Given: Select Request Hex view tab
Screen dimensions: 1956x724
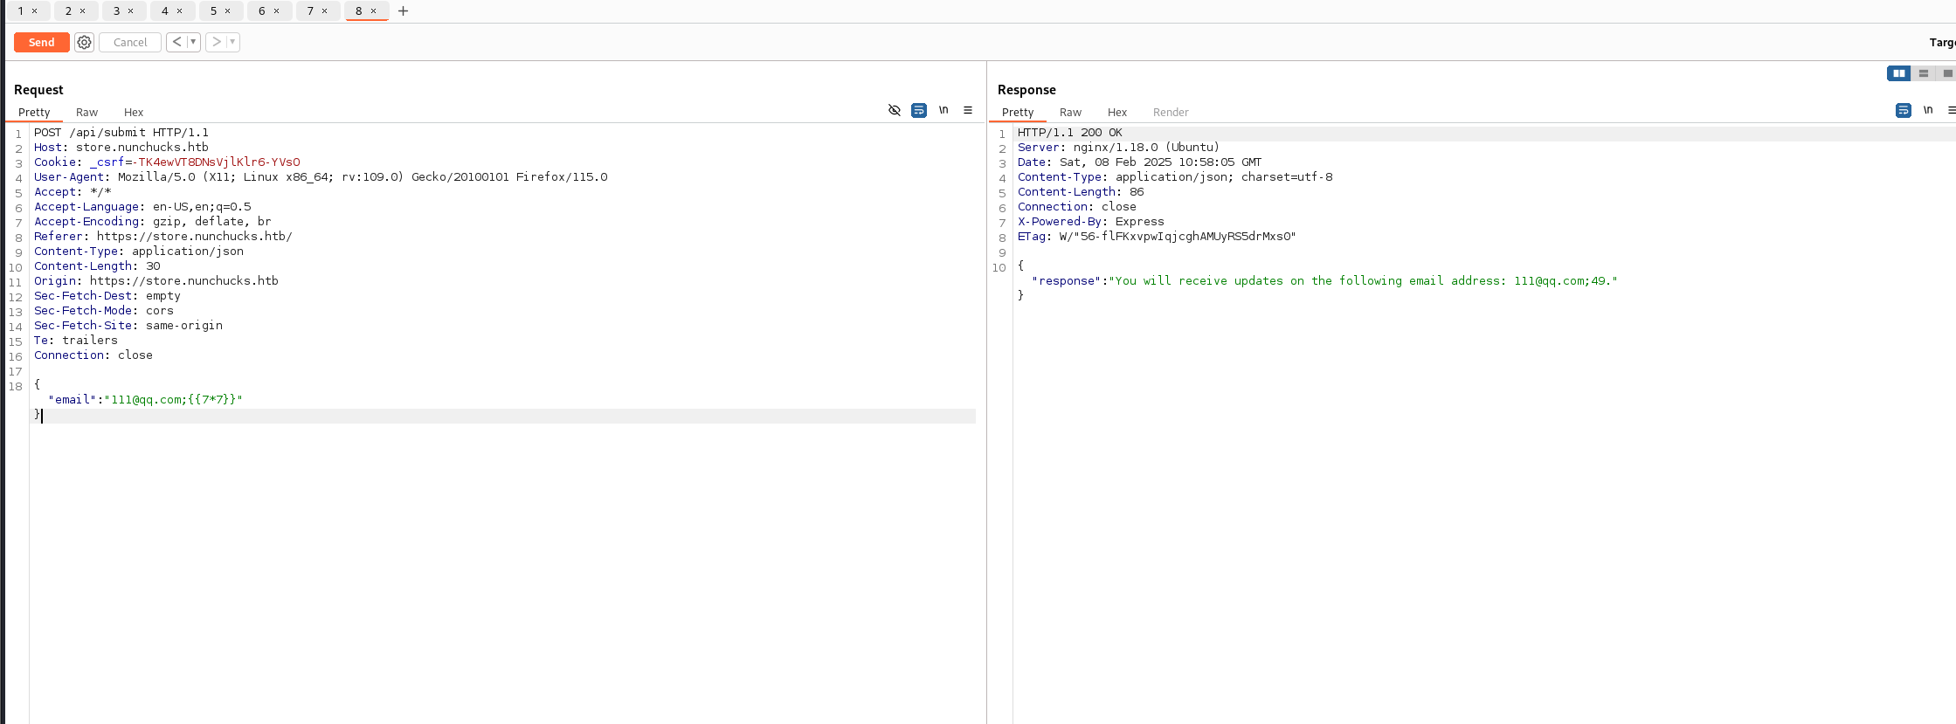Looking at the screenshot, I should click(x=134, y=112).
